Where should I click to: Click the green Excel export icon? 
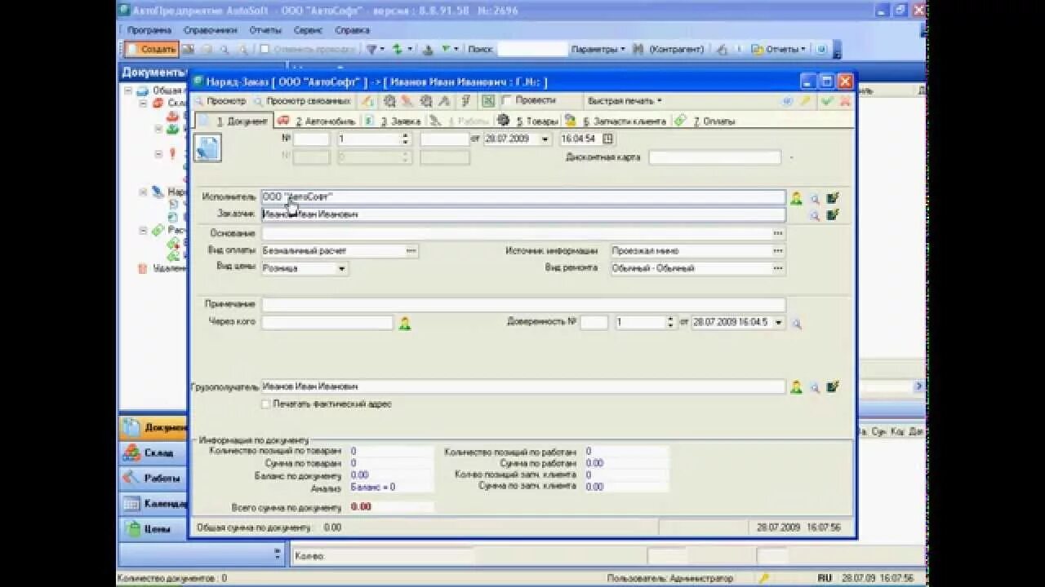tap(488, 101)
